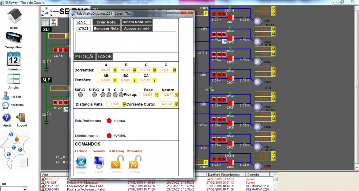Viewport: 359px width, 191px height.
Task: Open the RD dropdown list
Action: (x=25, y=189)
